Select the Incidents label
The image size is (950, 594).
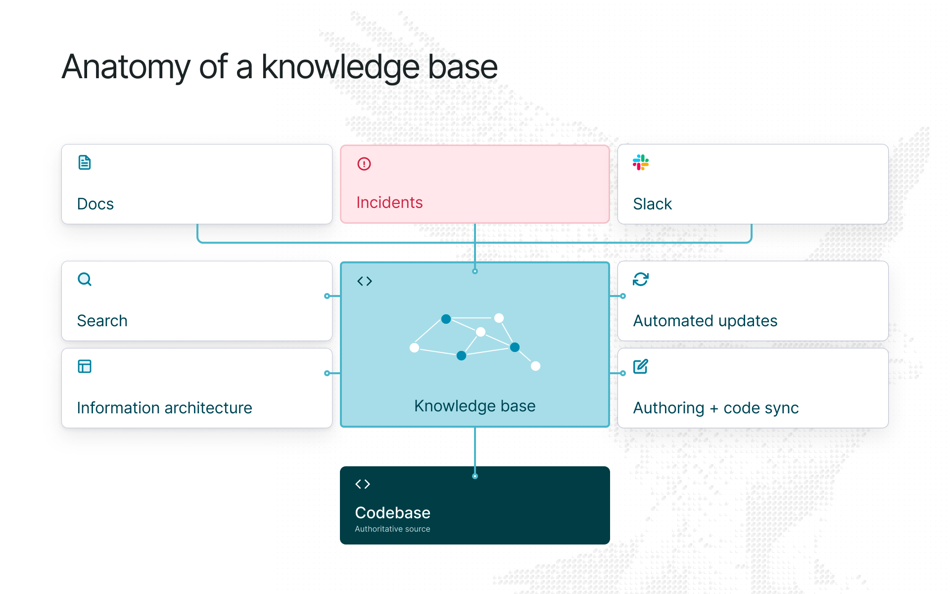click(x=389, y=202)
